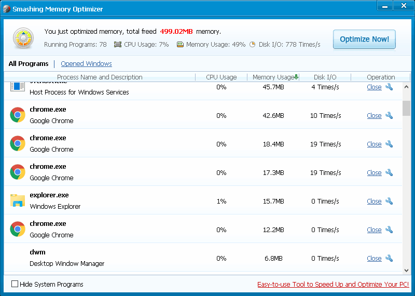Select the explorer.exe process name
Viewport: 415px width, 296px height.
click(49, 195)
